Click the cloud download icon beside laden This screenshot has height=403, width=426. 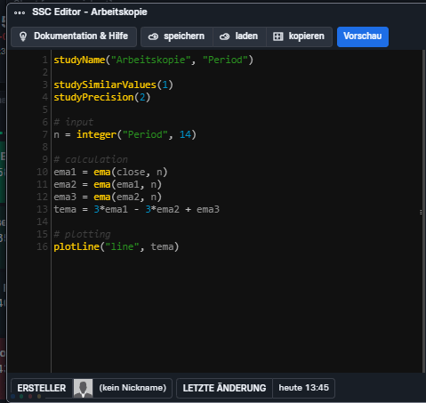point(224,36)
